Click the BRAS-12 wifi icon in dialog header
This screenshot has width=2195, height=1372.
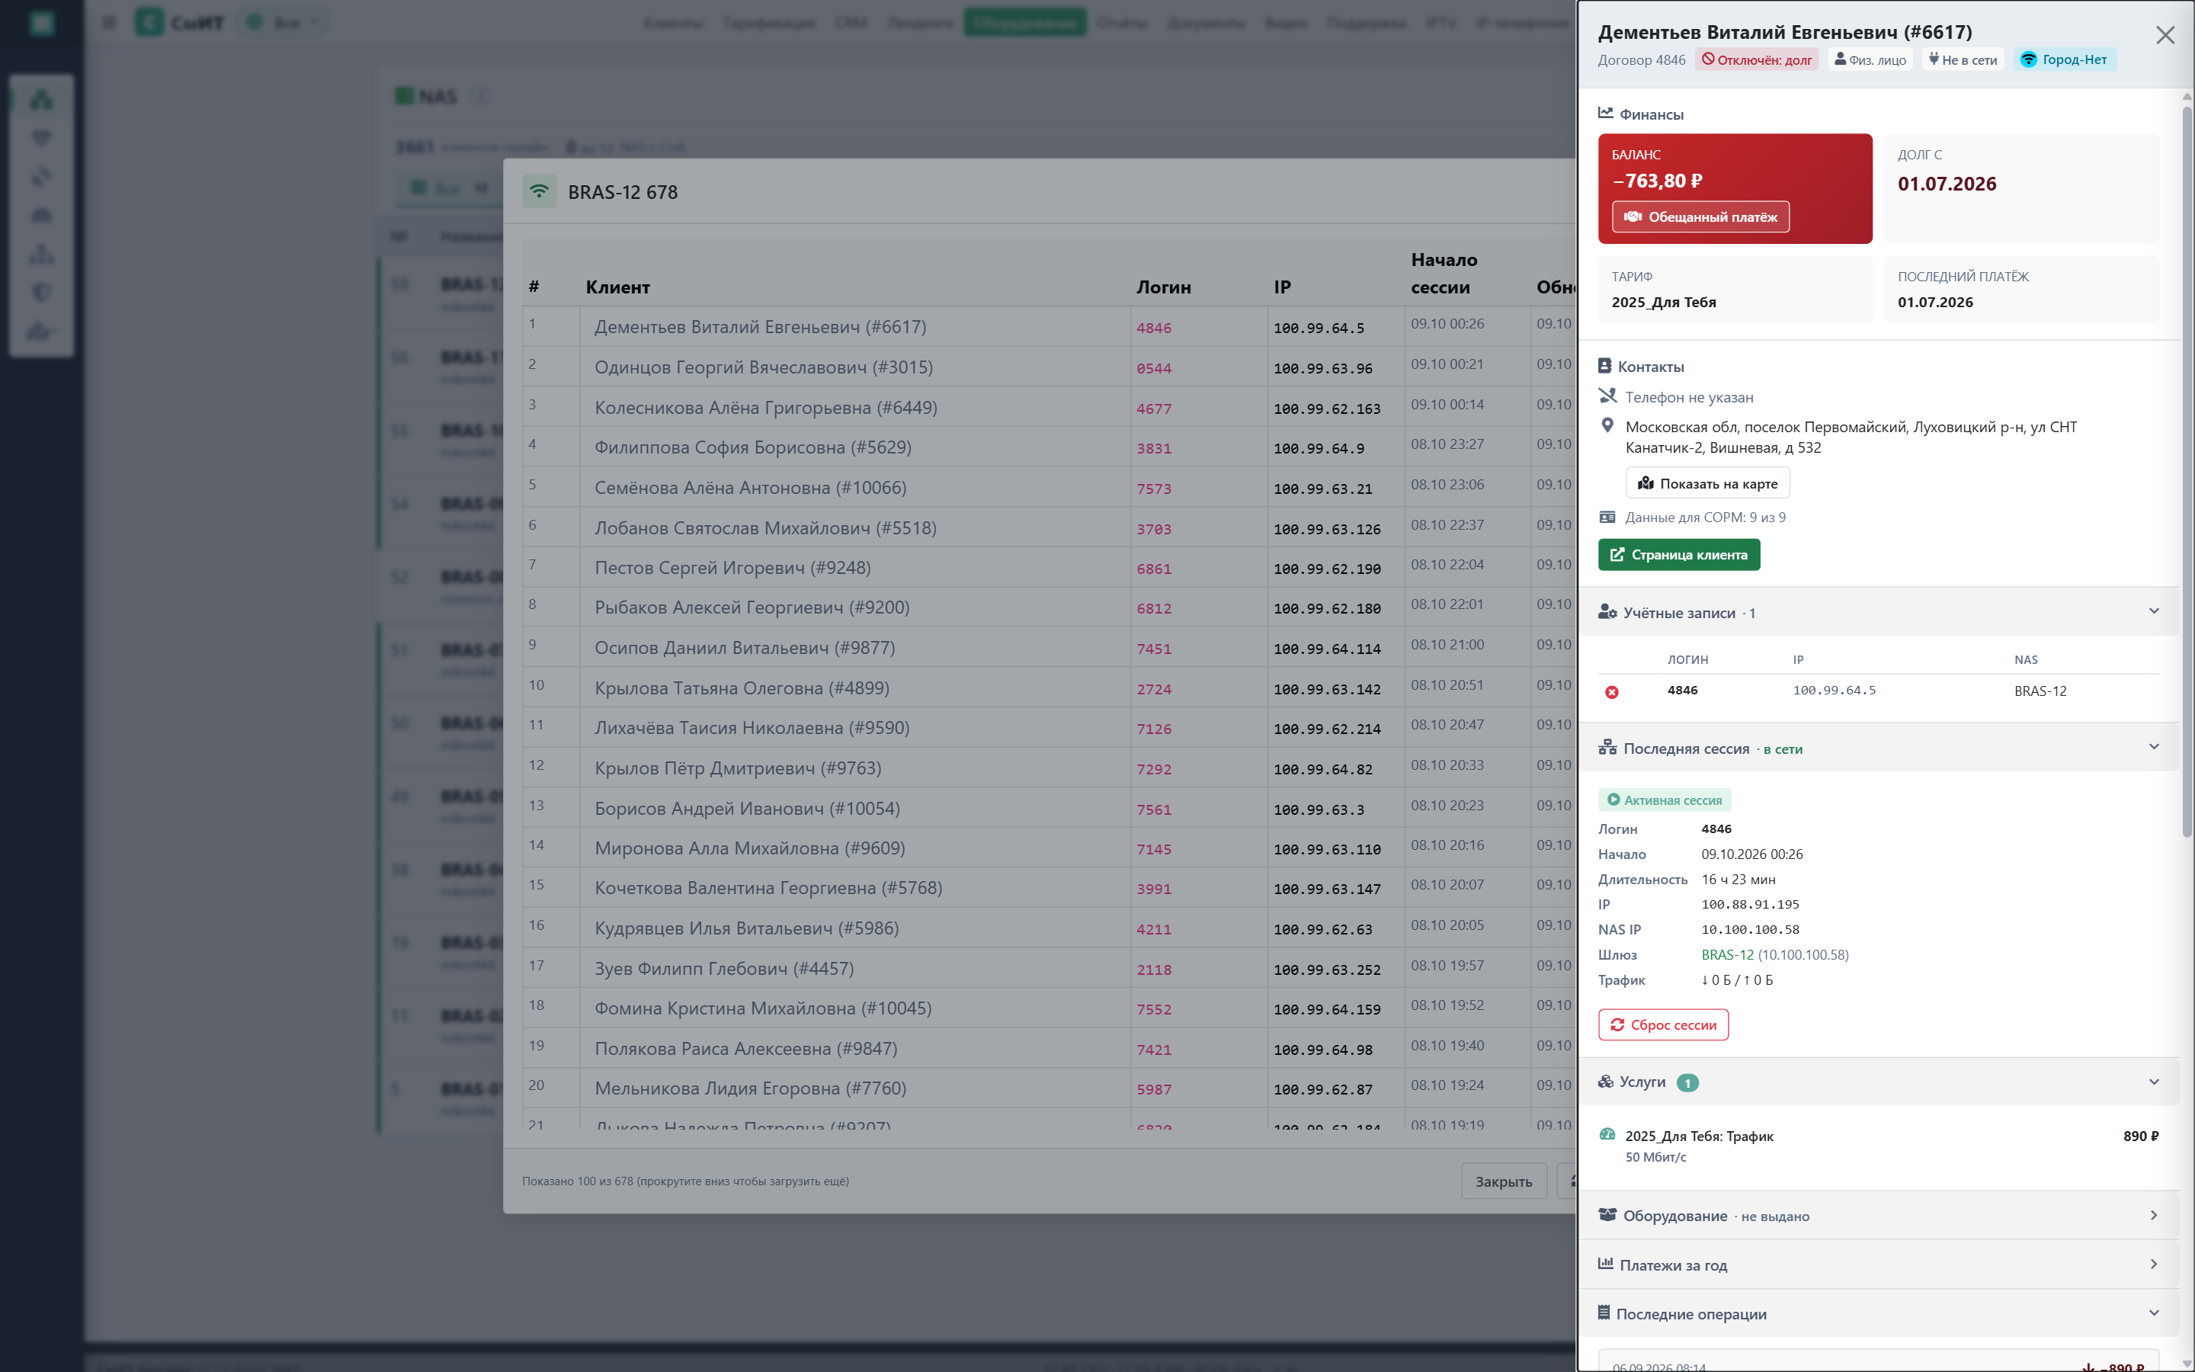pyautogui.click(x=539, y=191)
